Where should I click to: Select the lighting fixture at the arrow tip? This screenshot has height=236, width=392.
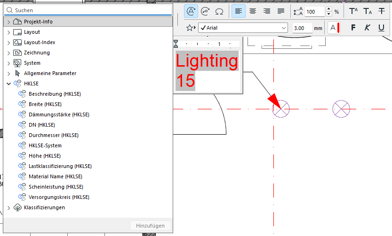(x=281, y=109)
